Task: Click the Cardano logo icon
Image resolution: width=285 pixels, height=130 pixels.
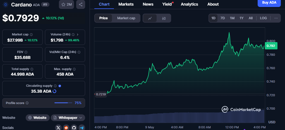Action: (x=6, y=4)
